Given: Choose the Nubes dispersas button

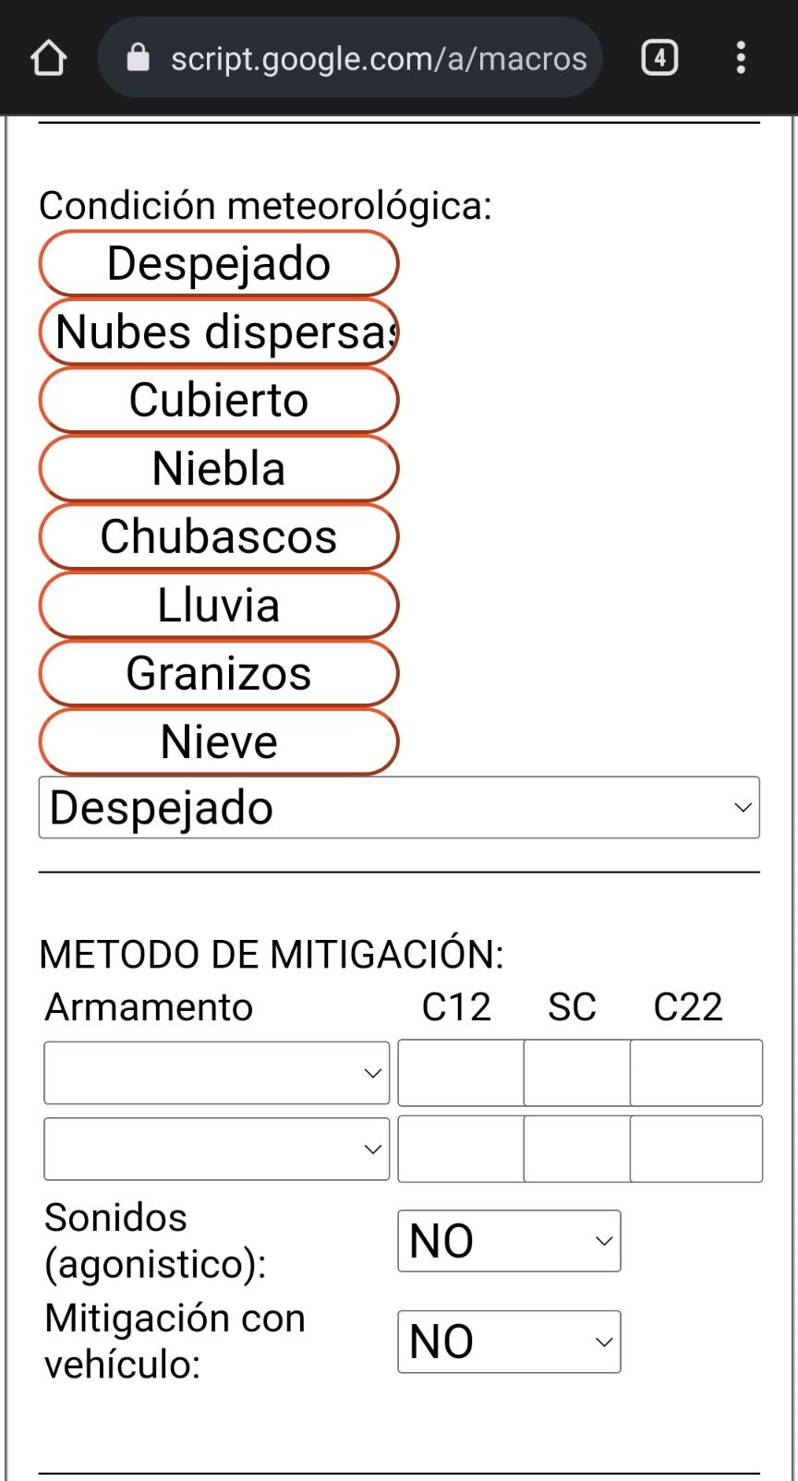Looking at the screenshot, I should (x=219, y=331).
